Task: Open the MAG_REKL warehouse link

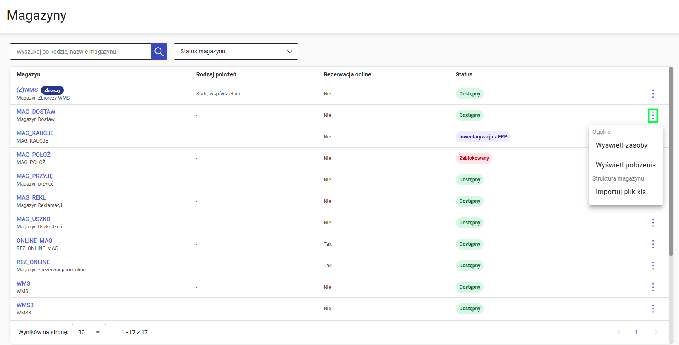Action: pos(31,197)
